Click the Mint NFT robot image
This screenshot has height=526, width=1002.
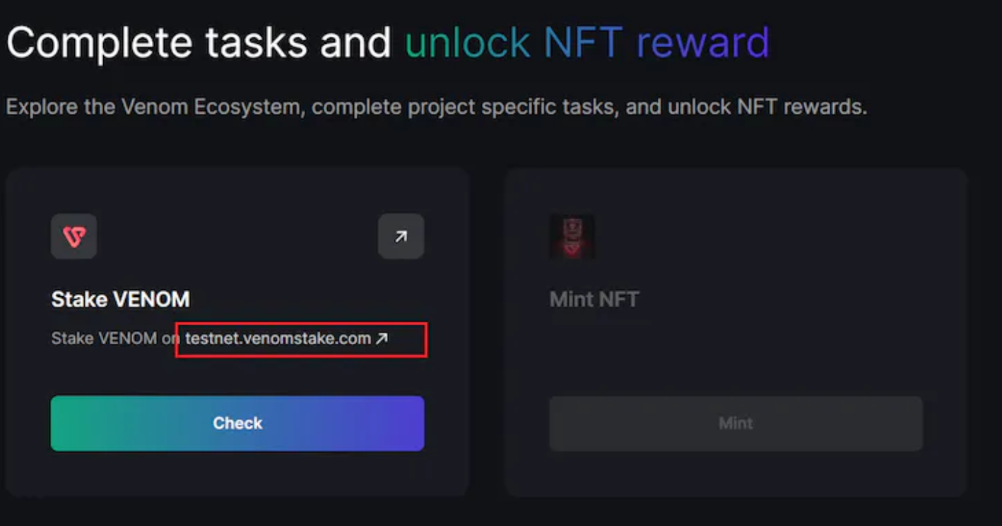pyautogui.click(x=572, y=237)
